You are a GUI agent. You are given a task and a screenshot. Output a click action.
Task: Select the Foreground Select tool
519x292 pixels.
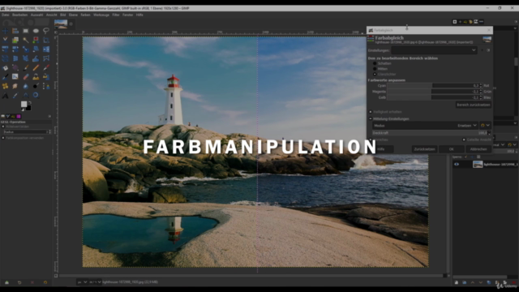click(15, 40)
